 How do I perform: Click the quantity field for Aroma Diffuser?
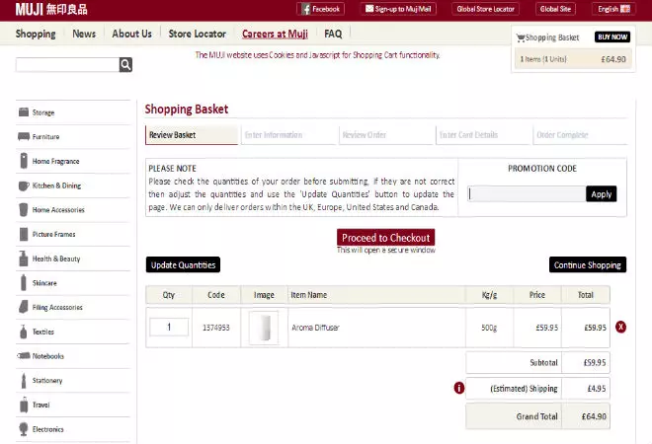pyautogui.click(x=169, y=327)
